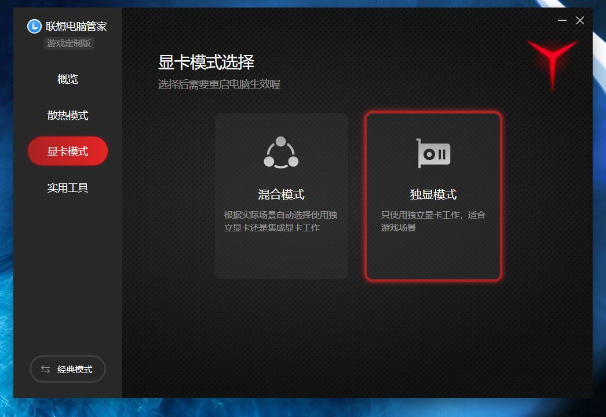
Task: Minimize the Lenovo PC Manager window
Action: [562, 20]
